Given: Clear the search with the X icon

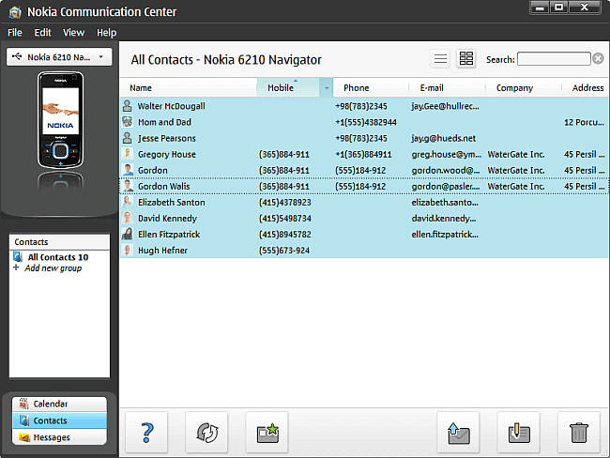Looking at the screenshot, I should [599, 59].
